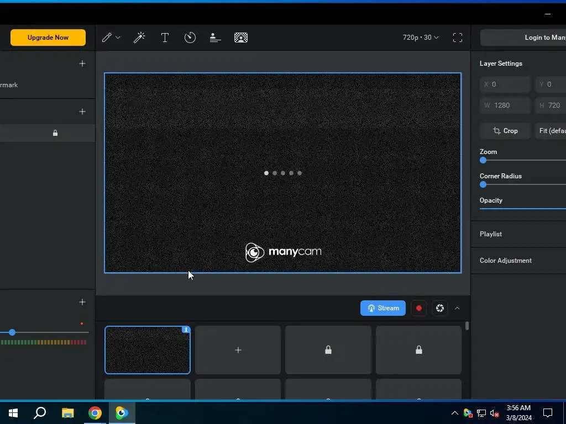Take a snapshot with the camera shutter icon
This screenshot has width=566, height=424.
coord(439,308)
